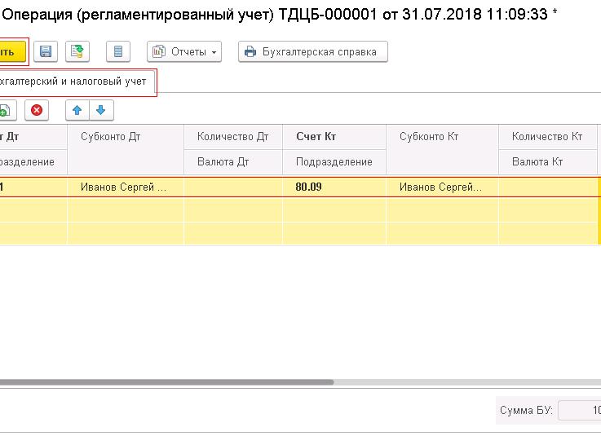Click the horizontal scrollbar thumb

[166, 382]
